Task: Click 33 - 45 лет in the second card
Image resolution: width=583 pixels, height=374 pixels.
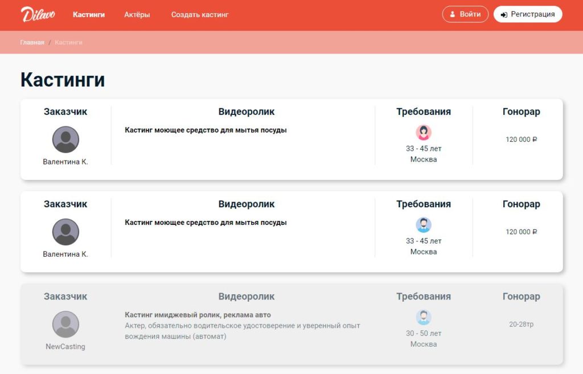Action: (424, 241)
